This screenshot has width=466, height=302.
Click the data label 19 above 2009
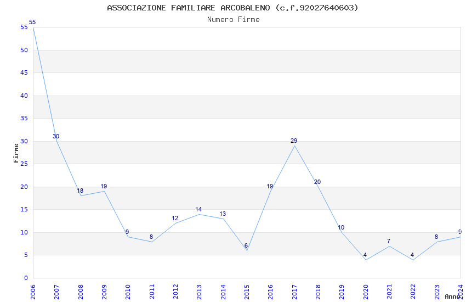[x=104, y=186]
